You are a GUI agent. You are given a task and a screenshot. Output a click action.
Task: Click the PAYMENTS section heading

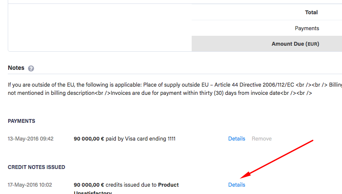coord(22,121)
